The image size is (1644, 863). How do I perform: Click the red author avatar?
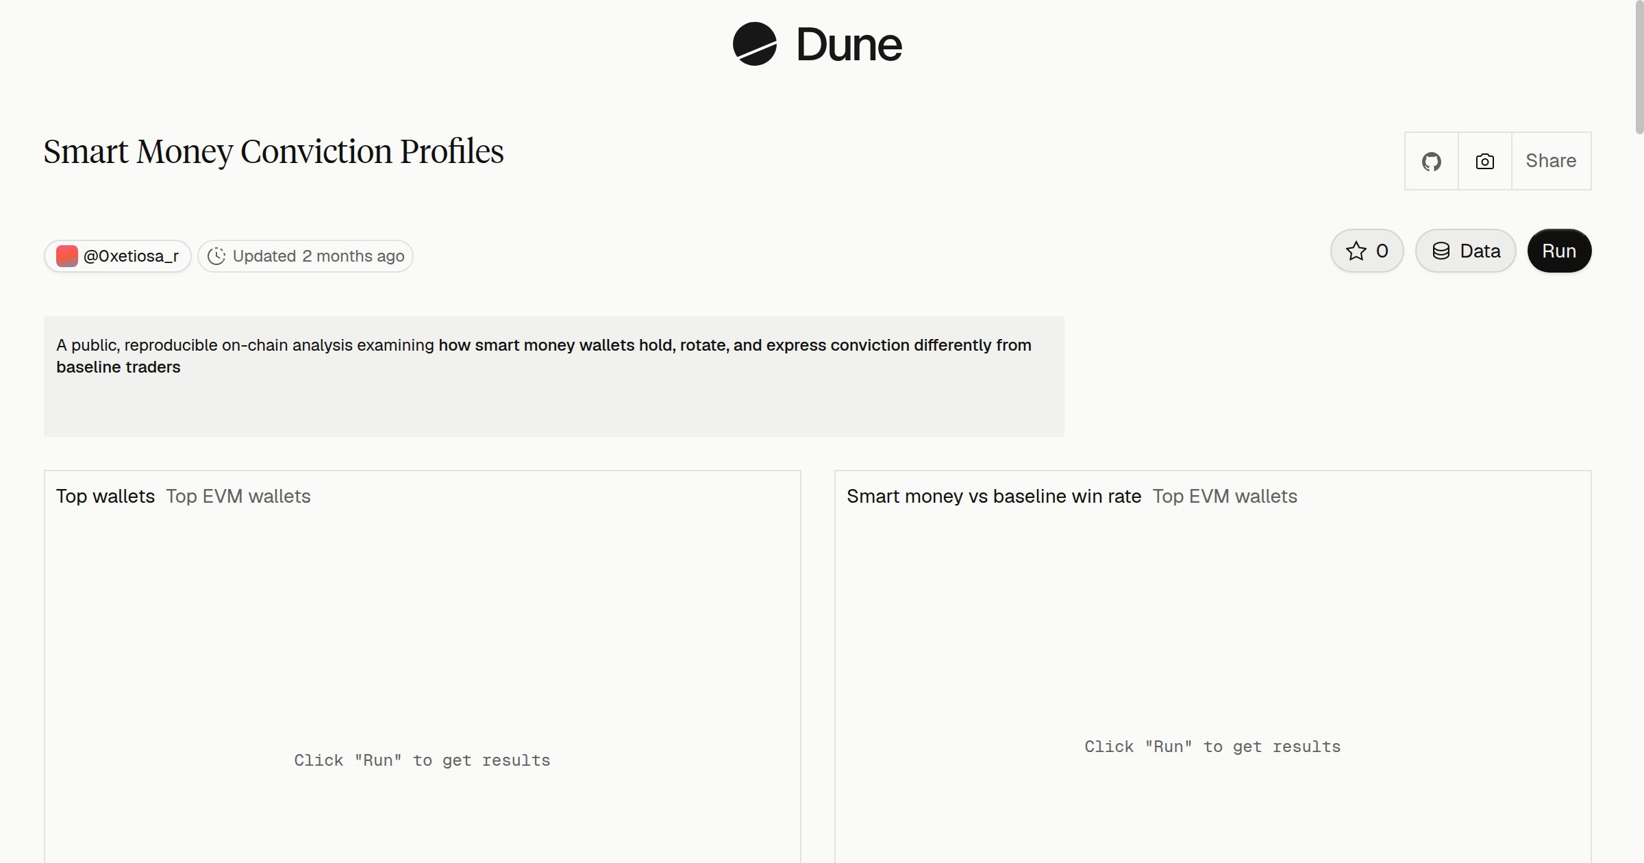tap(66, 256)
